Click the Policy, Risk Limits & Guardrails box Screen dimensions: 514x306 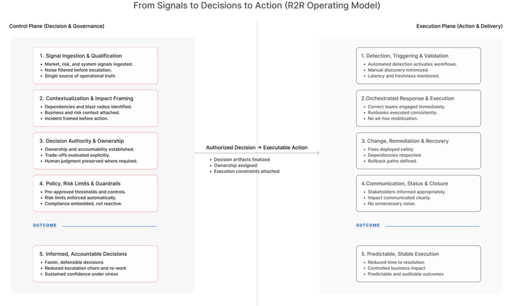[x=95, y=193]
